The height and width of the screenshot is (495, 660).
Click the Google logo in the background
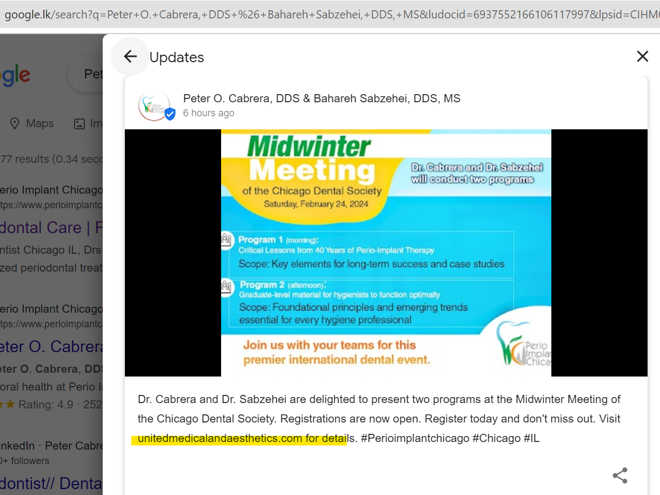[15, 74]
